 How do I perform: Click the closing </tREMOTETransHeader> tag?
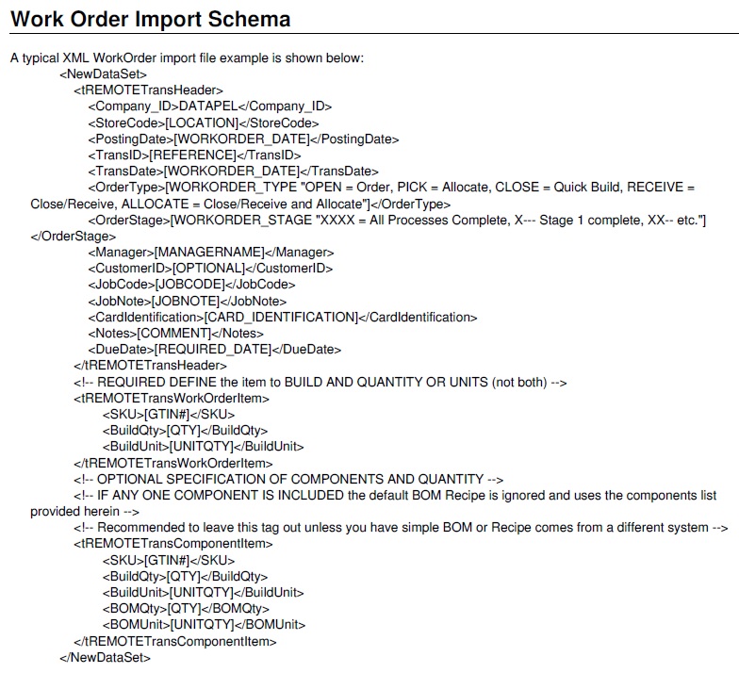pos(150,366)
